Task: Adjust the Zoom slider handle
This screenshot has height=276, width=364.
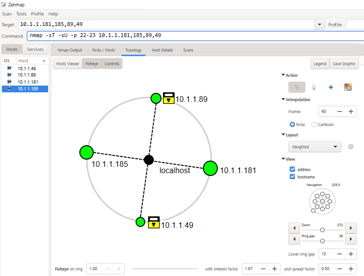Action: pyautogui.click(x=322, y=230)
